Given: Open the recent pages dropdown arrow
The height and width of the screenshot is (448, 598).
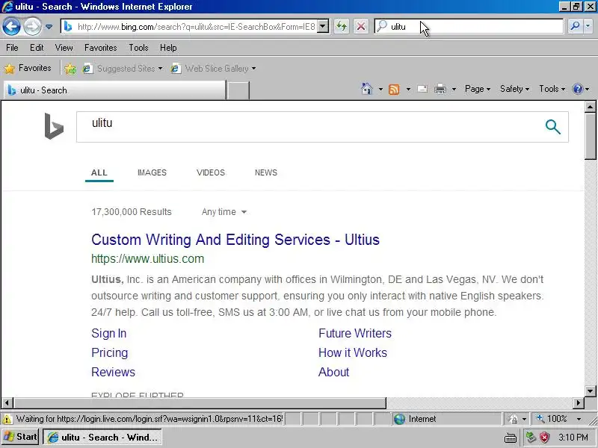Looking at the screenshot, I should [49, 27].
